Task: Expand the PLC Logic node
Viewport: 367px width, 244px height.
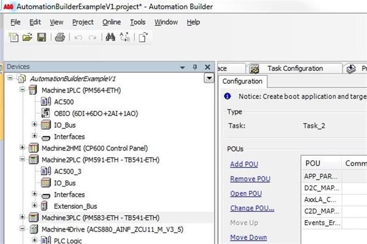Action: tap(34, 240)
